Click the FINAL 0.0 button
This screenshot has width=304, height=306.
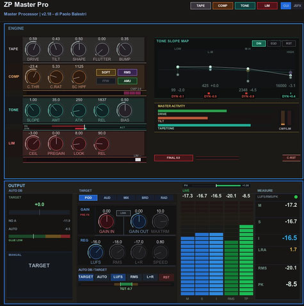pyautogui.click(x=173, y=158)
